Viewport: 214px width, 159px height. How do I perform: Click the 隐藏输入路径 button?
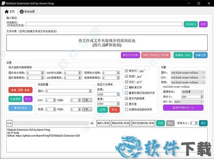click(x=183, y=55)
